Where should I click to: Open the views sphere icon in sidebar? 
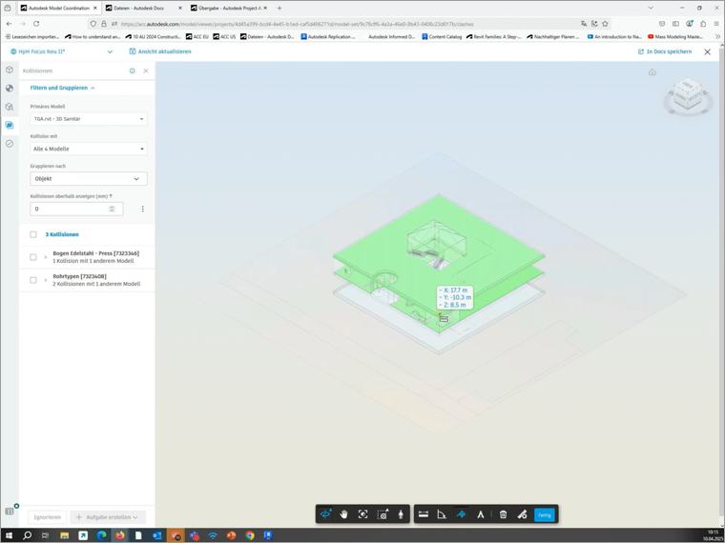coord(10,89)
